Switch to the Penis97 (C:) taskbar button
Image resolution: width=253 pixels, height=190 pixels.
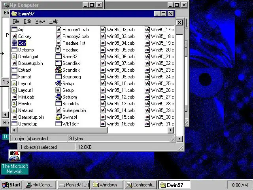(74, 185)
